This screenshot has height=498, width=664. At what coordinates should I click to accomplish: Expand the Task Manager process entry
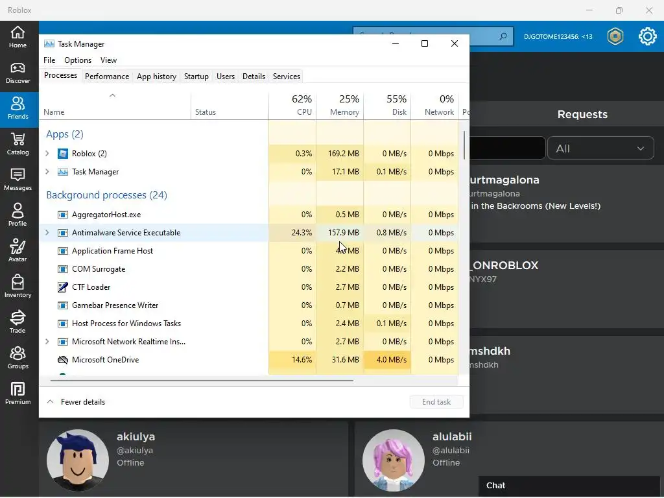[x=47, y=171]
